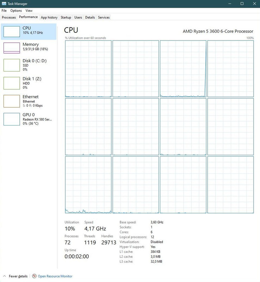Click the Disk 1 (Z:) mini graph thumbnail
This screenshot has width=260, height=282.
click(12, 83)
